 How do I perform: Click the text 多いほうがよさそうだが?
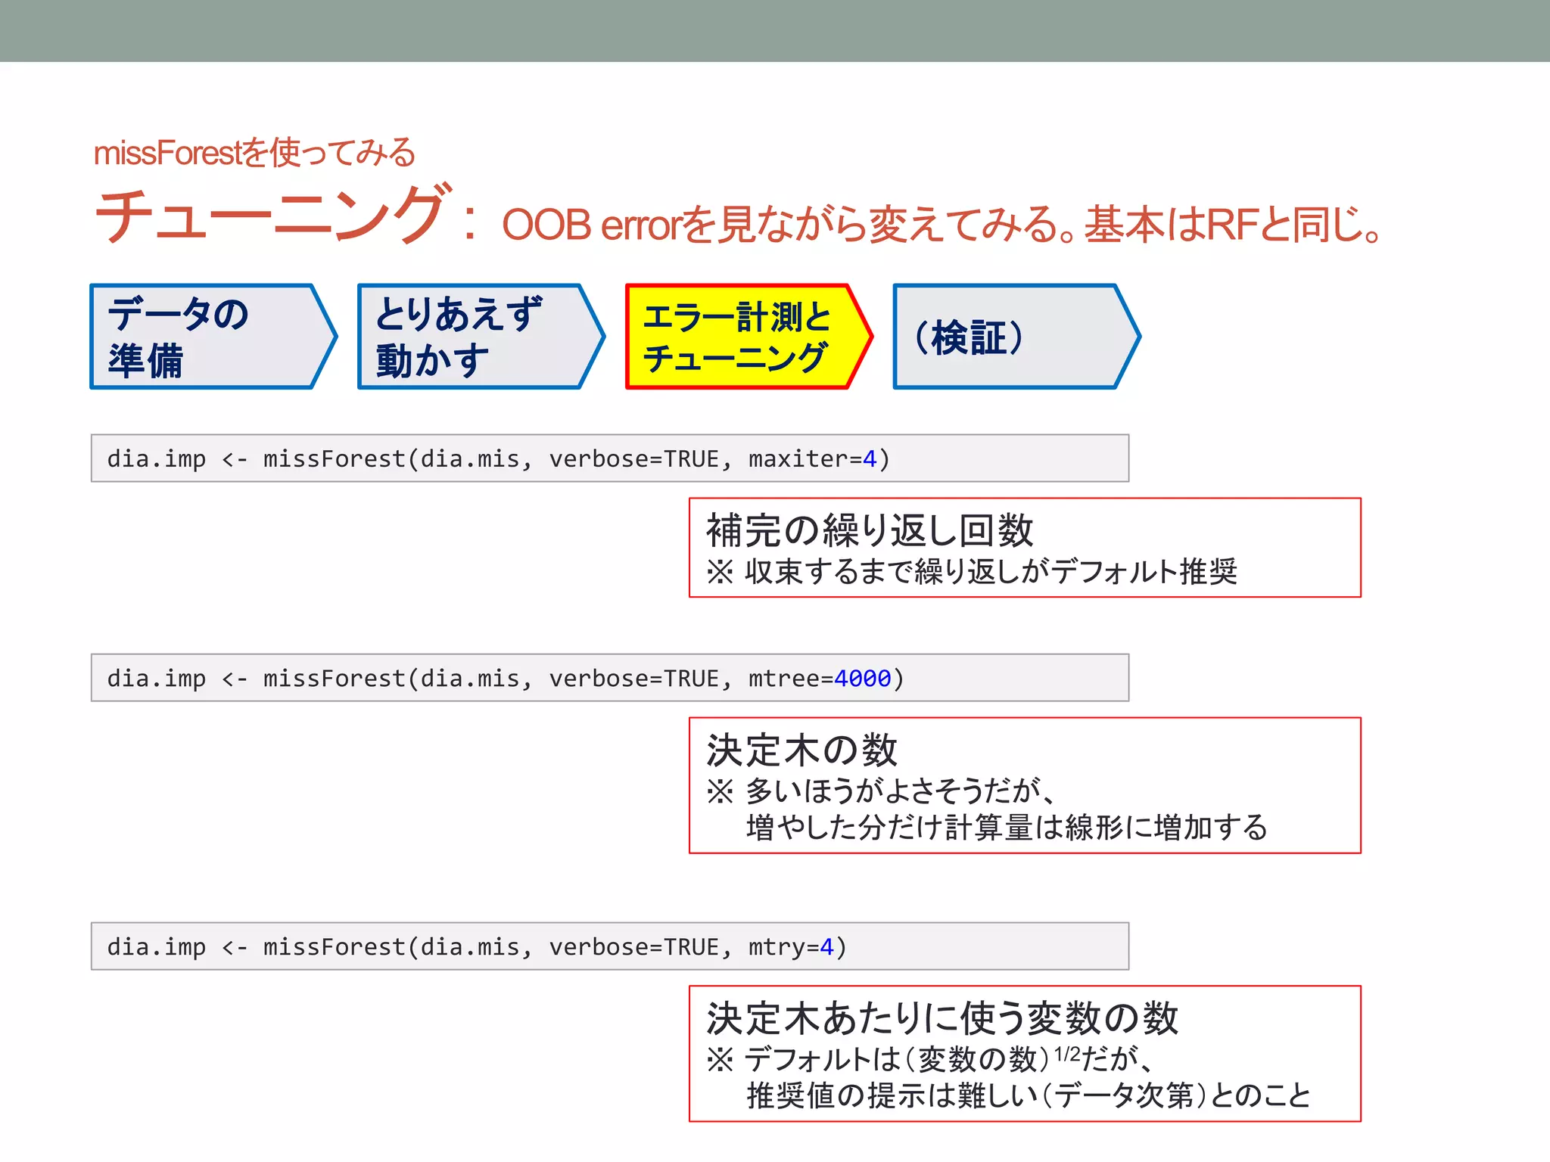pyautogui.click(x=897, y=791)
